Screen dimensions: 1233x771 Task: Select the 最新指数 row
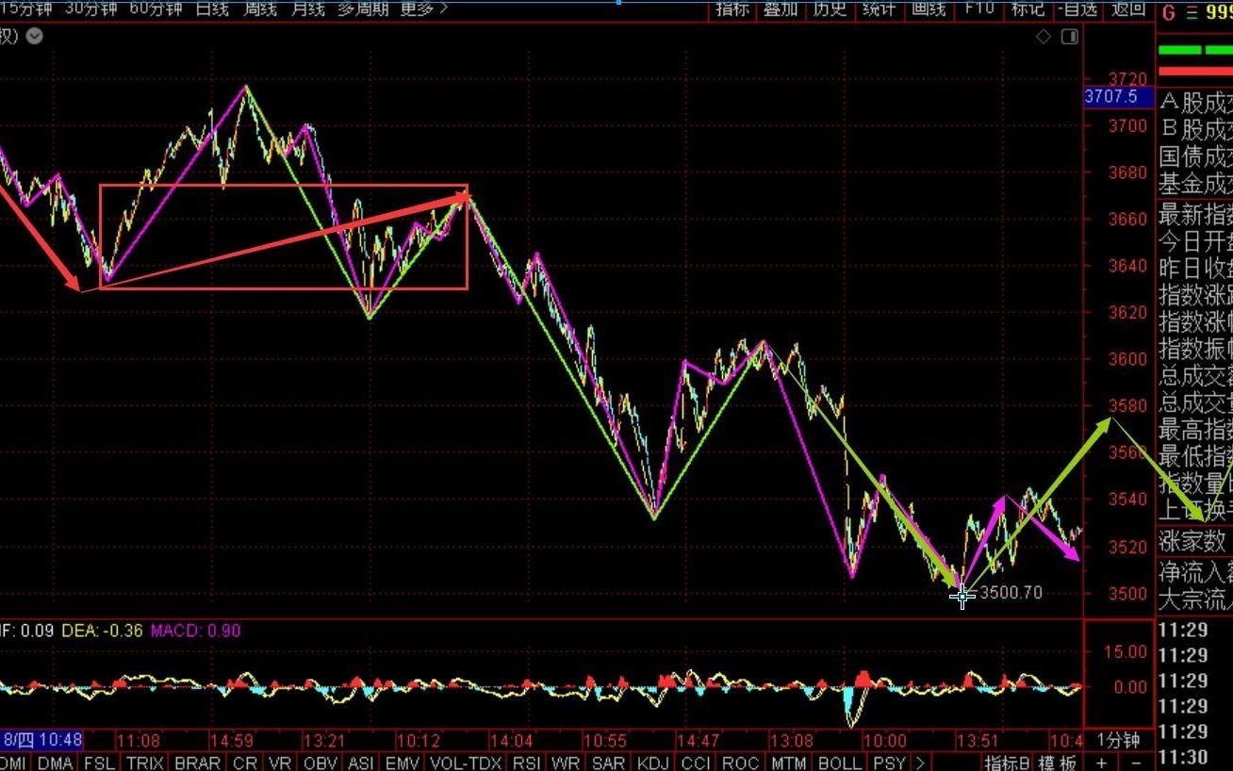pos(1194,213)
